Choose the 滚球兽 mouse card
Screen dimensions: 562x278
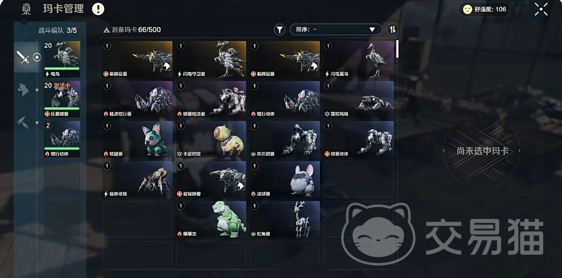(285, 179)
